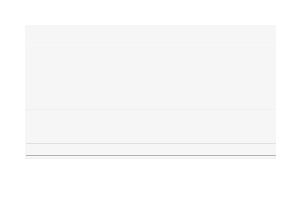Click the white margin right of the table
This screenshot has height=211, width=298.
(x=287, y=92)
